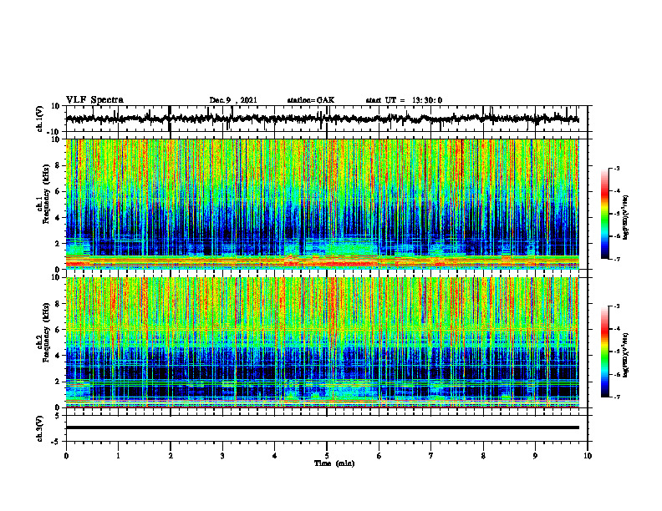Click the ch.2 color bar top value "-3"
The image size is (662, 511).
point(616,306)
